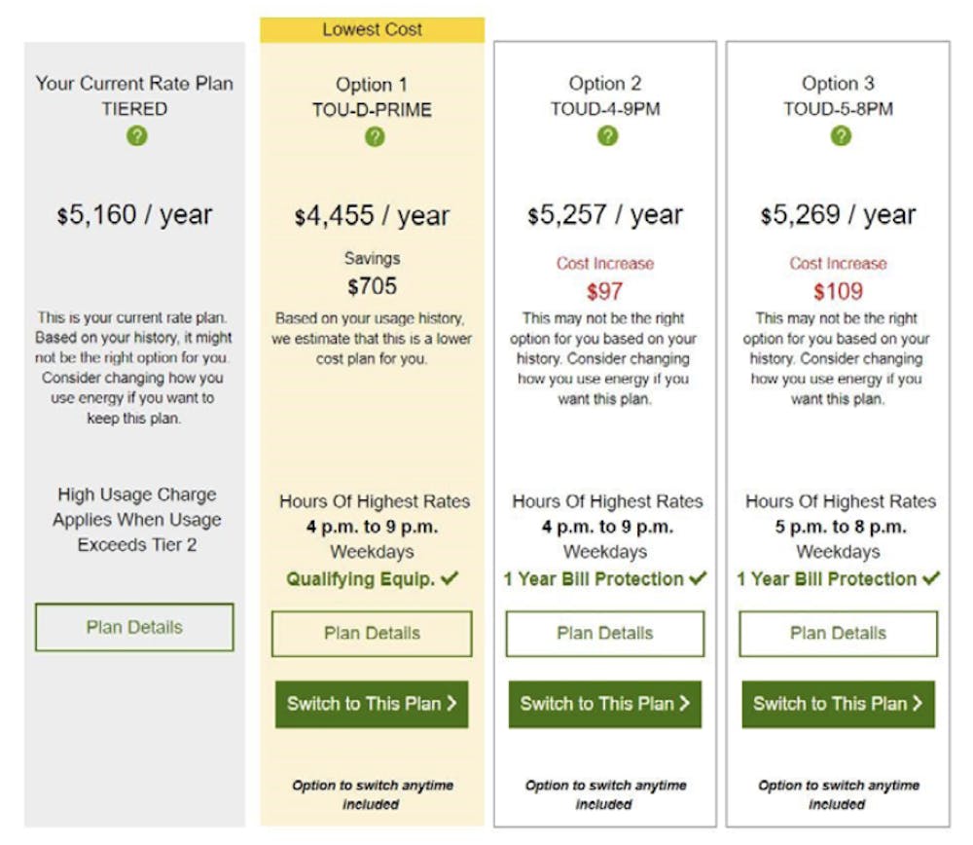Screen dimensions: 973x845
Task: Click the $4,455 / year price
Action: [372, 216]
